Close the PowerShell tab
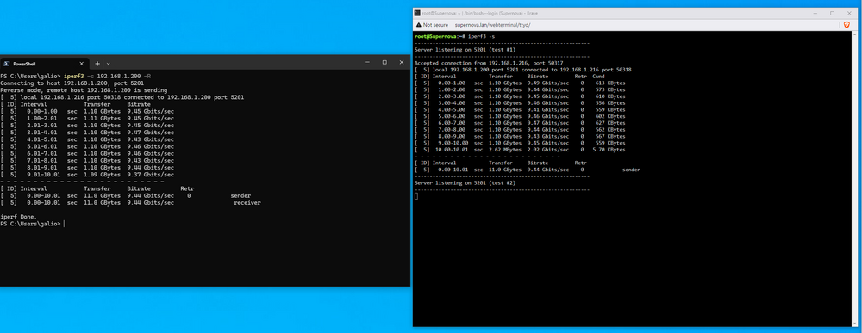This screenshot has height=333, width=862. [81, 63]
